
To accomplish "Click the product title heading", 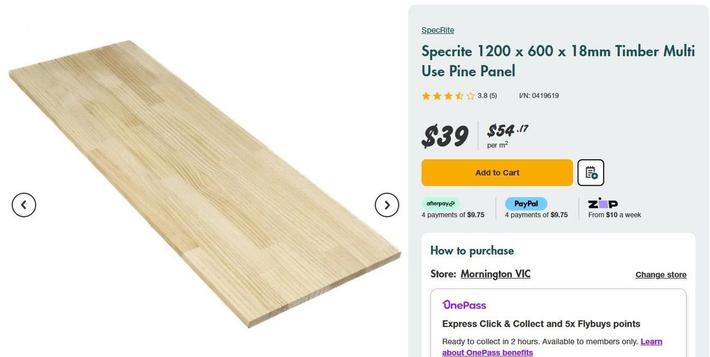I will coord(558,61).
